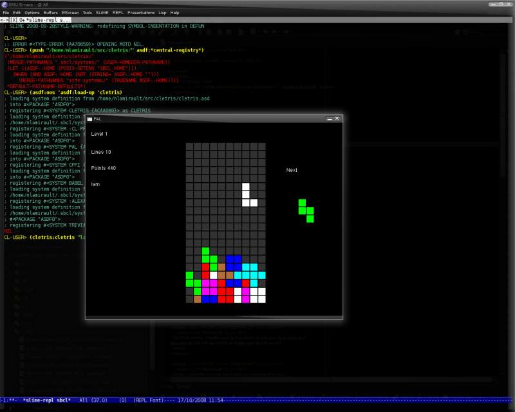515x412 pixels.
Task: Open the Buffers menu
Action: (51, 13)
